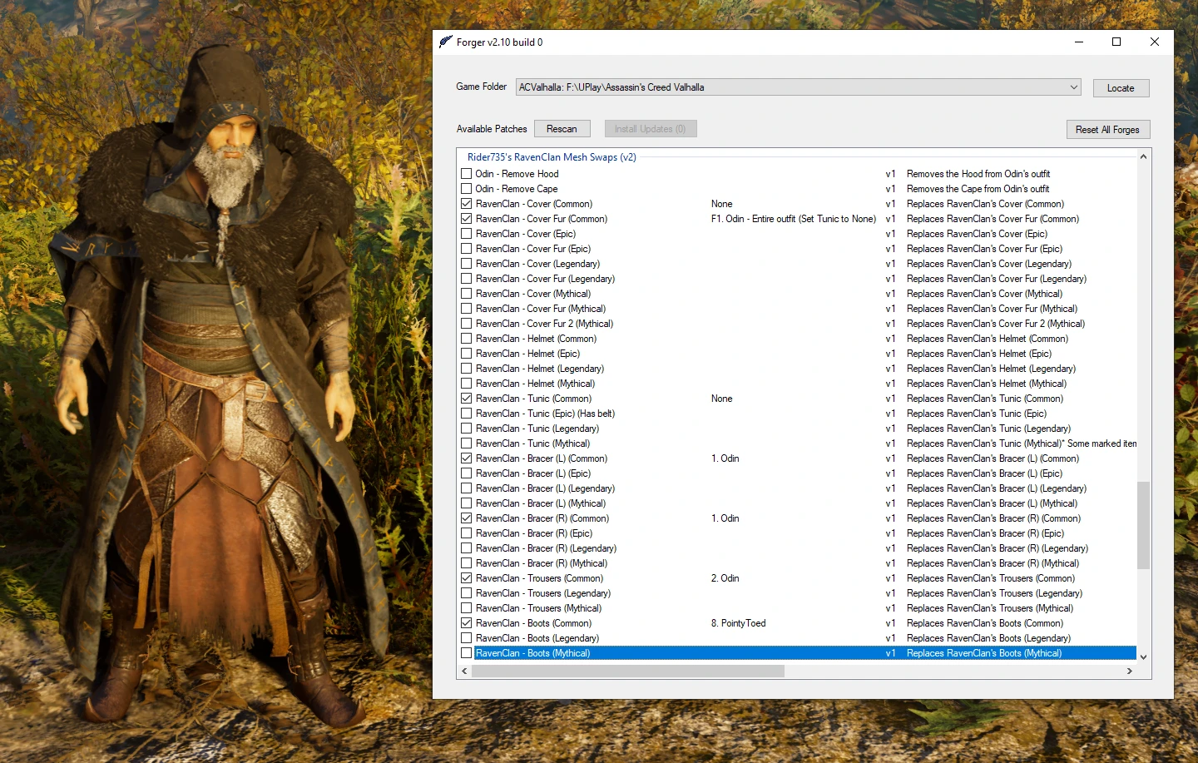
Task: Check RavenClan - Helmet (Mythical)
Action: click(467, 384)
